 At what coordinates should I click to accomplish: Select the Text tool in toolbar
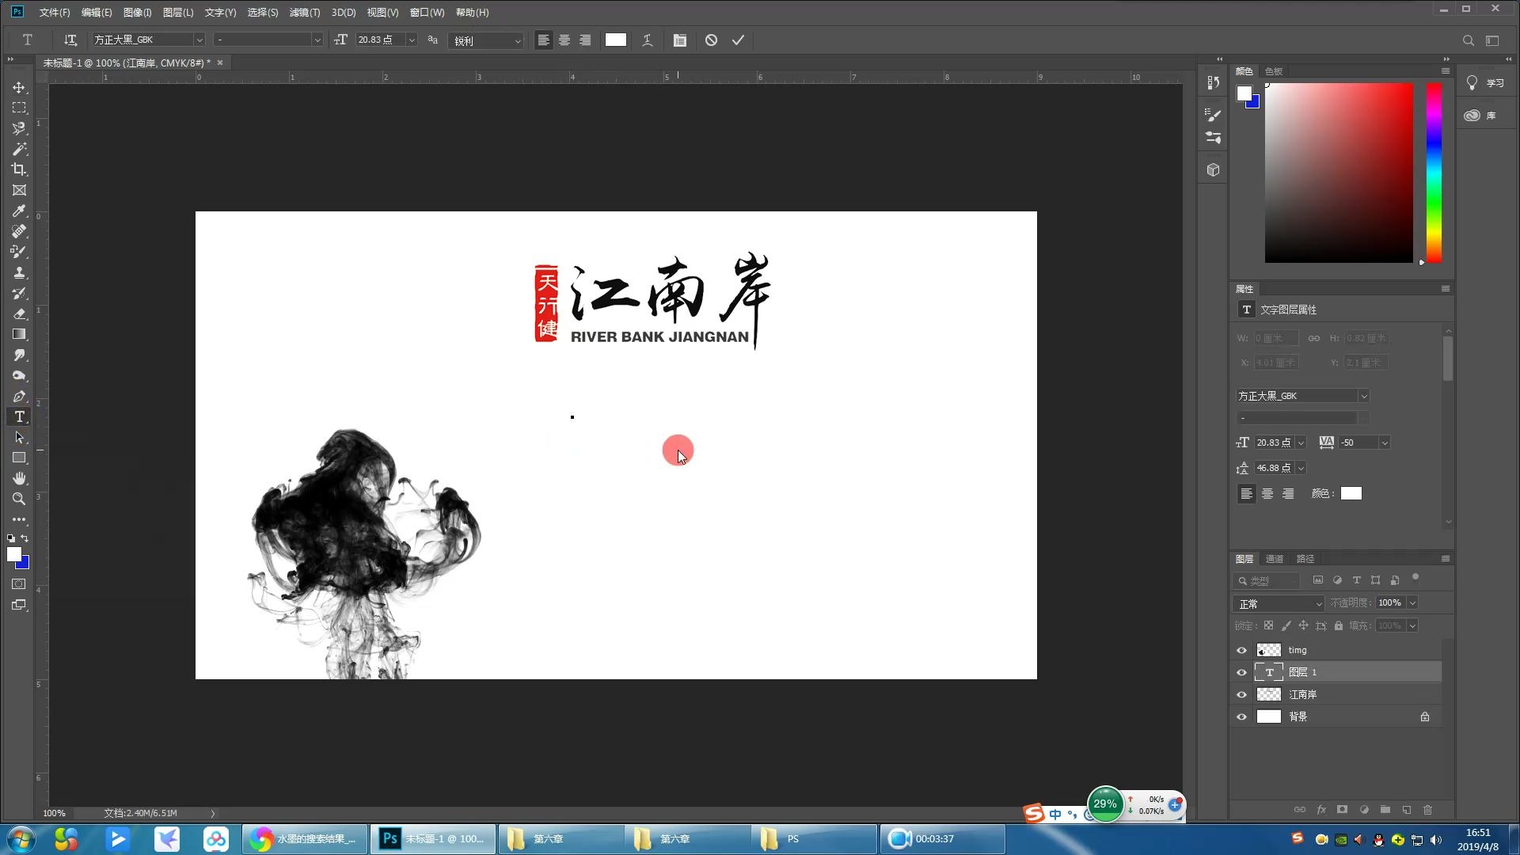coord(17,416)
